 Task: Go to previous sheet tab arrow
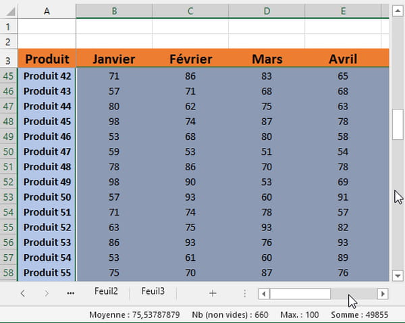click(23, 293)
